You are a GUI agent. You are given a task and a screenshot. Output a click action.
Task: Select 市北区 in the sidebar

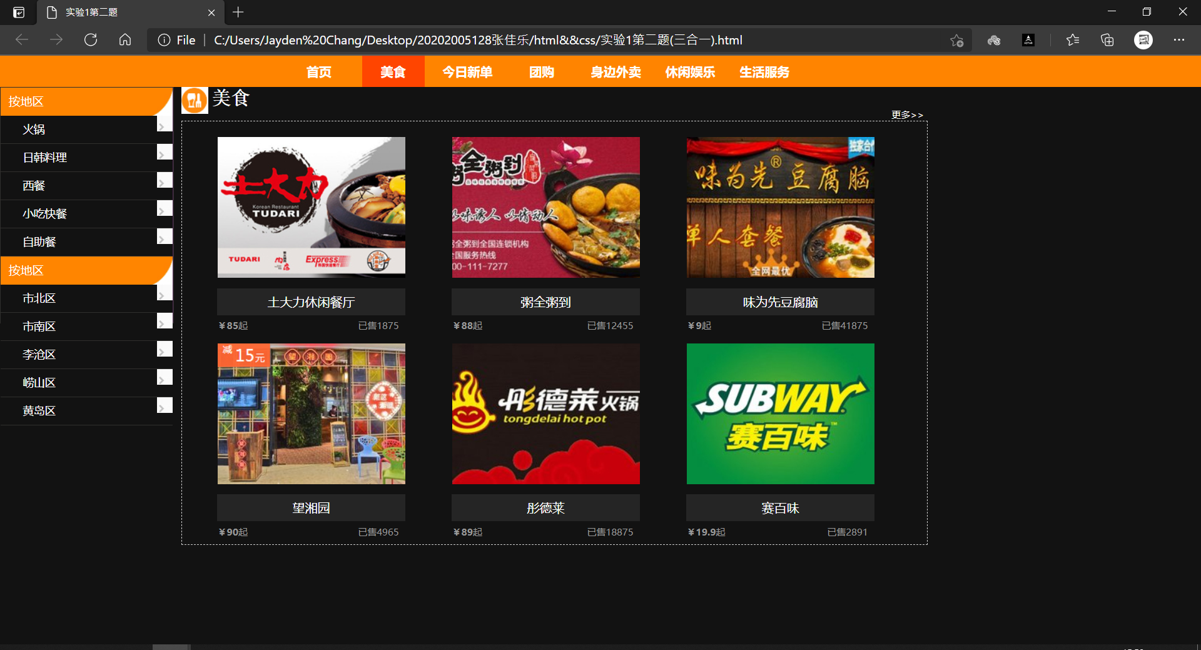click(39, 298)
